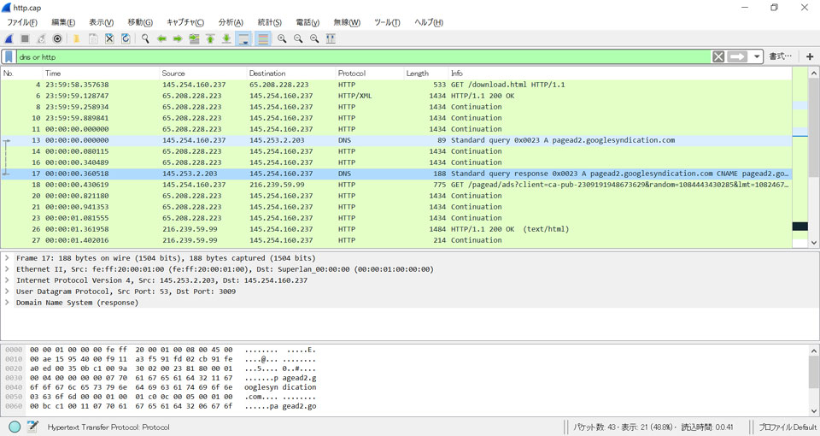Apply the display filter with the arrow button
Viewport: 820px width, 436px height.
click(x=737, y=56)
